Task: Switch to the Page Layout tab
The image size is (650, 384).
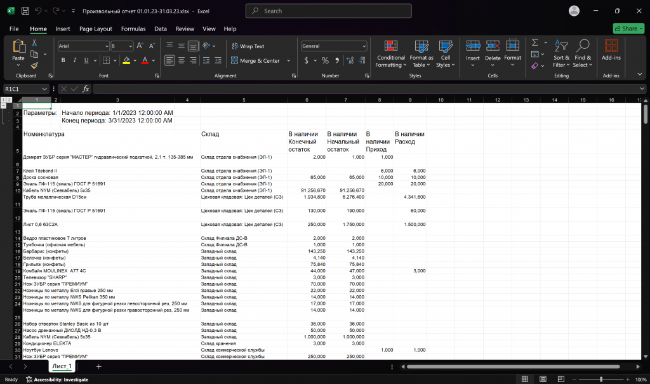Action: pyautogui.click(x=96, y=29)
